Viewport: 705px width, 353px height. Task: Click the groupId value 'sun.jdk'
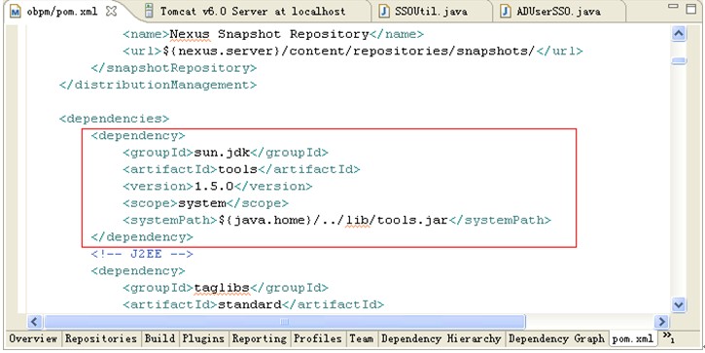(x=222, y=153)
